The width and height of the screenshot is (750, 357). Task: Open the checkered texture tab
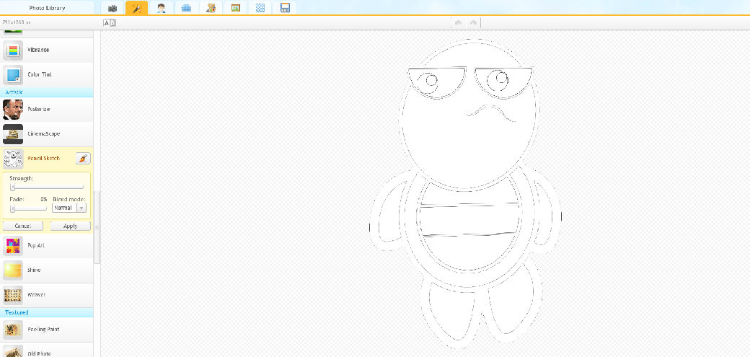(260, 8)
